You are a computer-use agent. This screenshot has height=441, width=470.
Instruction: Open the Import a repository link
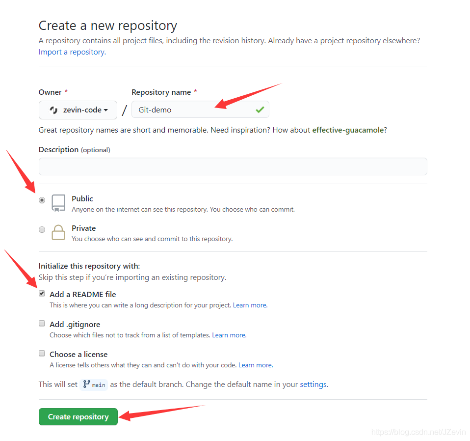coord(72,52)
